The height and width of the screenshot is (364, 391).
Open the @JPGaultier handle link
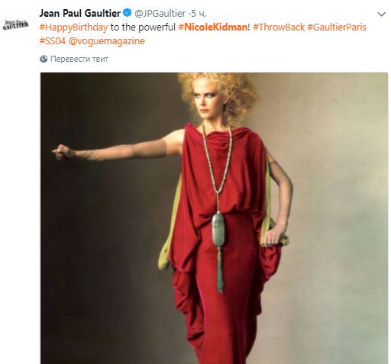160,14
